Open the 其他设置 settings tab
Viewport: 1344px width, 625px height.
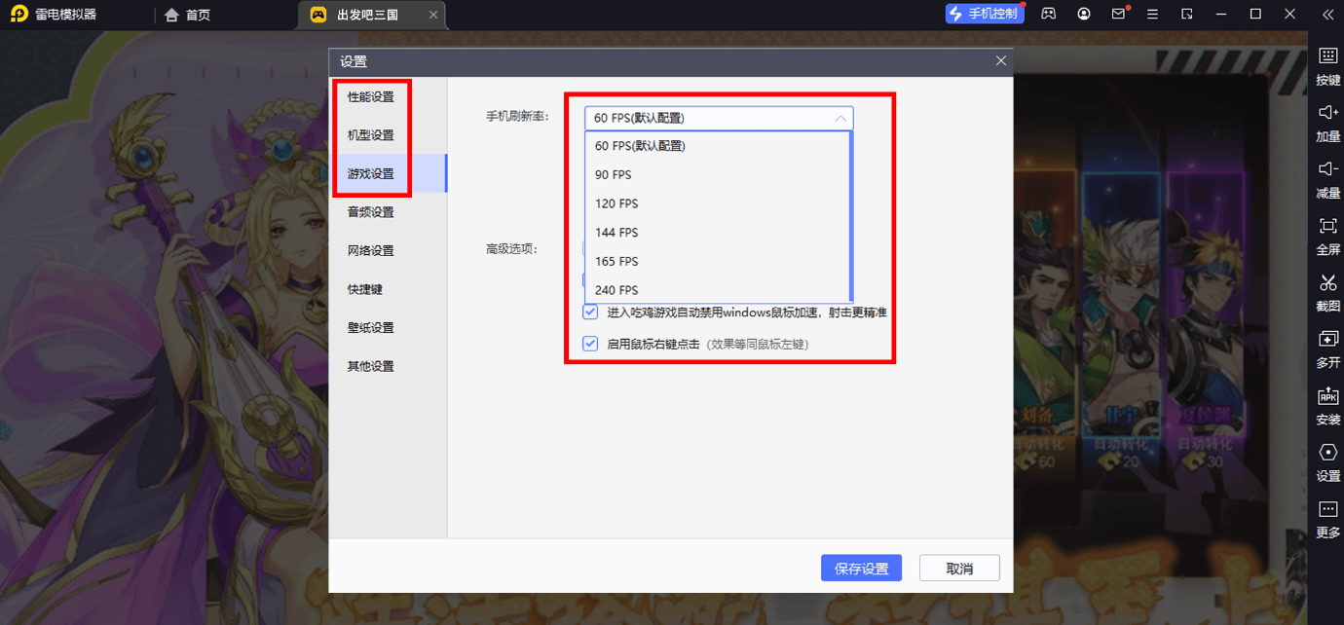tap(388, 366)
